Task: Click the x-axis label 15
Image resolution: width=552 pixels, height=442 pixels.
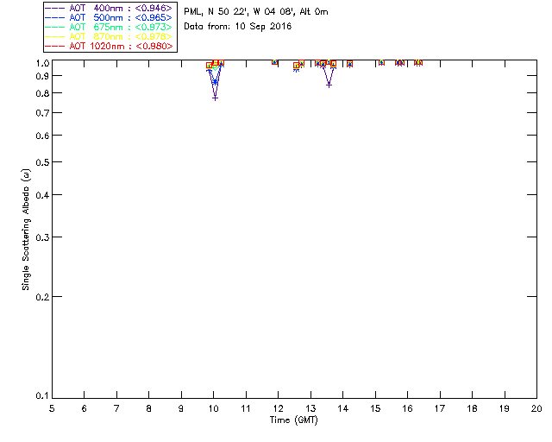Action: [375, 408]
